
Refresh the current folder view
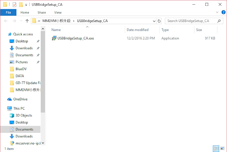click(159, 21)
